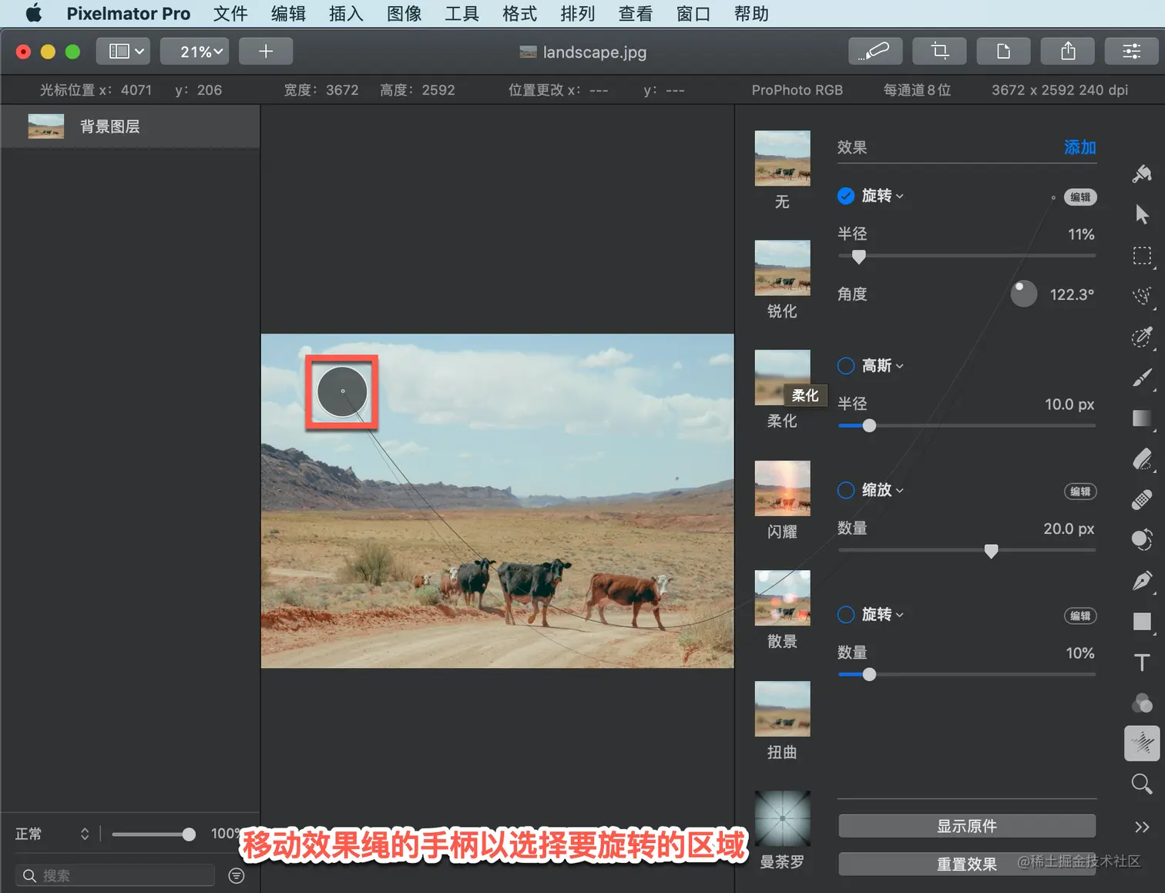Viewport: 1165px width, 893px height.
Task: Open the 文件 menu
Action: [x=230, y=14]
